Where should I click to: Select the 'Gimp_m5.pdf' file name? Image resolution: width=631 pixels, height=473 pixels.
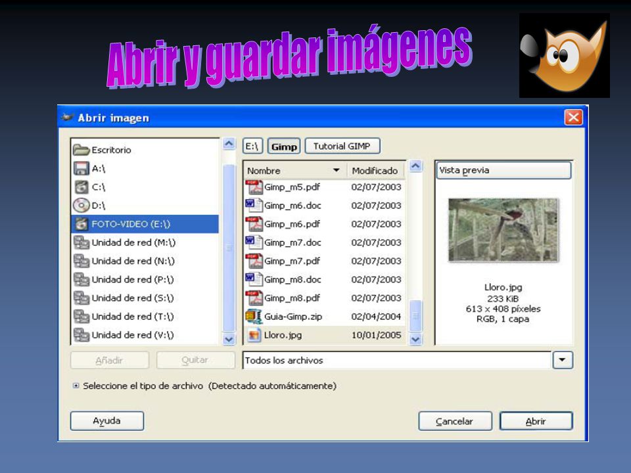292,187
